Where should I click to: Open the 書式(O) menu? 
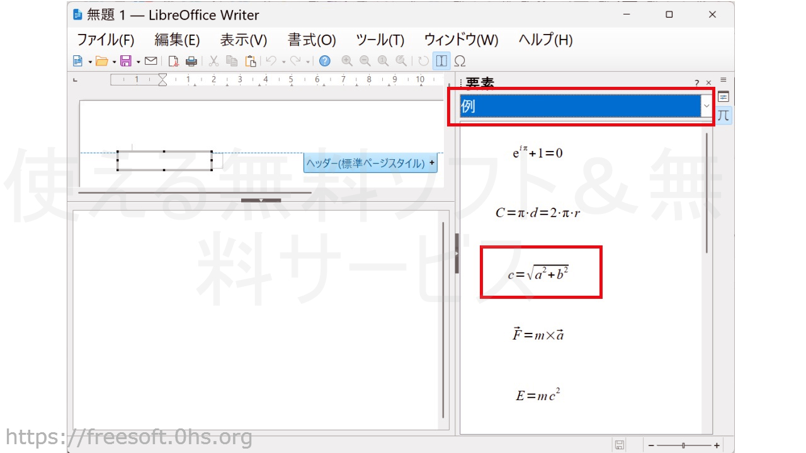312,40
